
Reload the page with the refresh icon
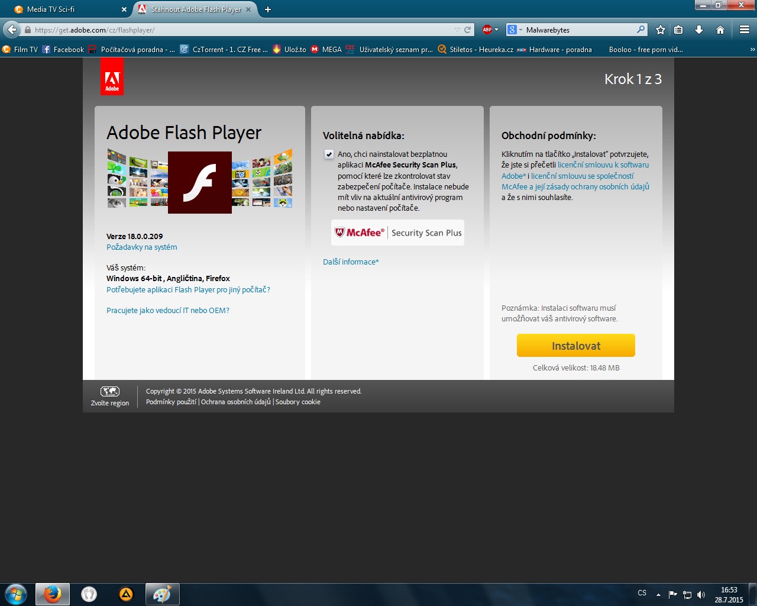coord(468,30)
